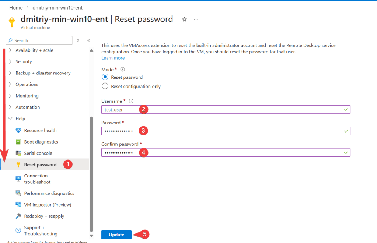Favorite this page with the star icon
The width and height of the screenshot is (377, 243).
point(184,20)
